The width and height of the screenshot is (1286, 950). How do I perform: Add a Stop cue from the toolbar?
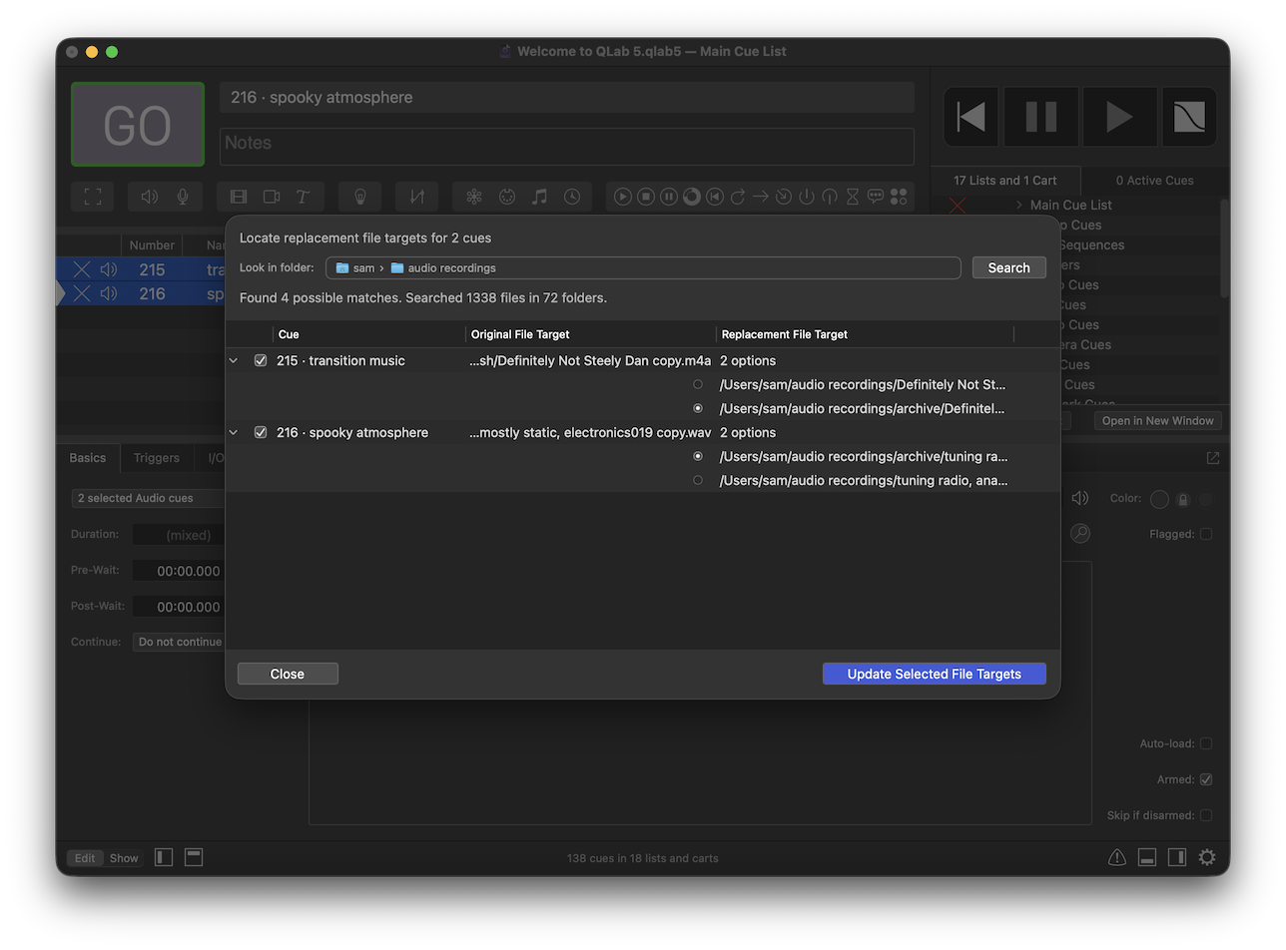646,197
